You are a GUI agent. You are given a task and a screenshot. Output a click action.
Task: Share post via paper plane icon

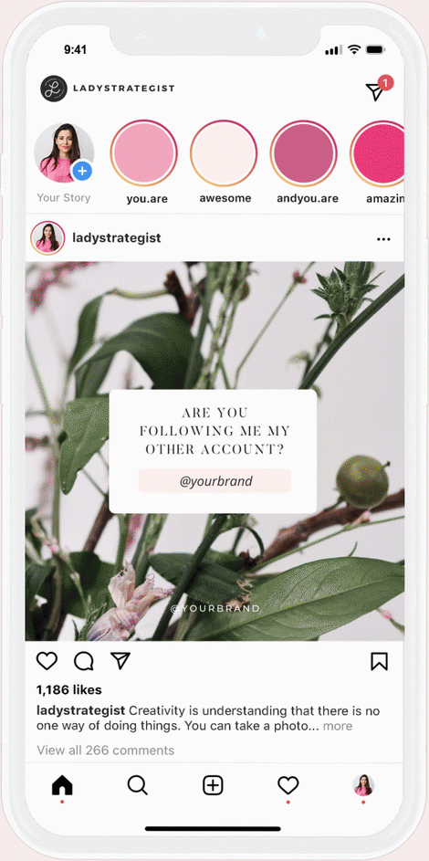[x=120, y=660]
